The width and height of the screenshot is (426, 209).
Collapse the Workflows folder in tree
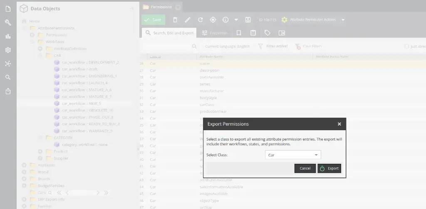coord(32,42)
